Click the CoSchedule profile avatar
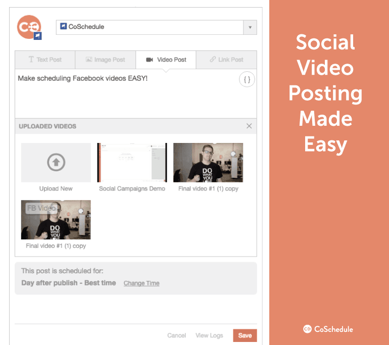This screenshot has height=345, width=389. pyautogui.click(x=28, y=27)
